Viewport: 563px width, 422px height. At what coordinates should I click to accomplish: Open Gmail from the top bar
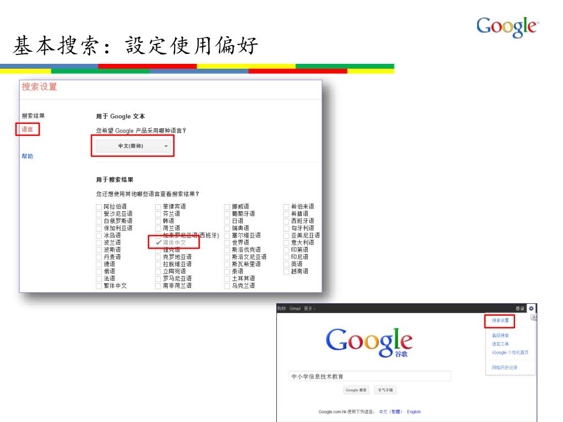coord(295,309)
